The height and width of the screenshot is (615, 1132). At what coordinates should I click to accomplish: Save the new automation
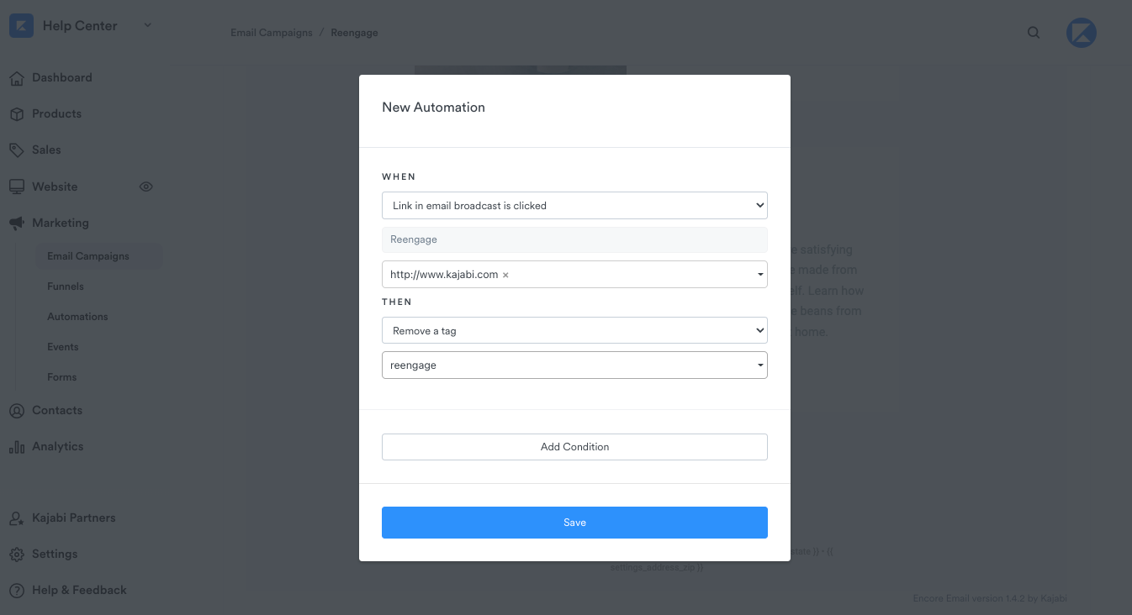point(574,522)
